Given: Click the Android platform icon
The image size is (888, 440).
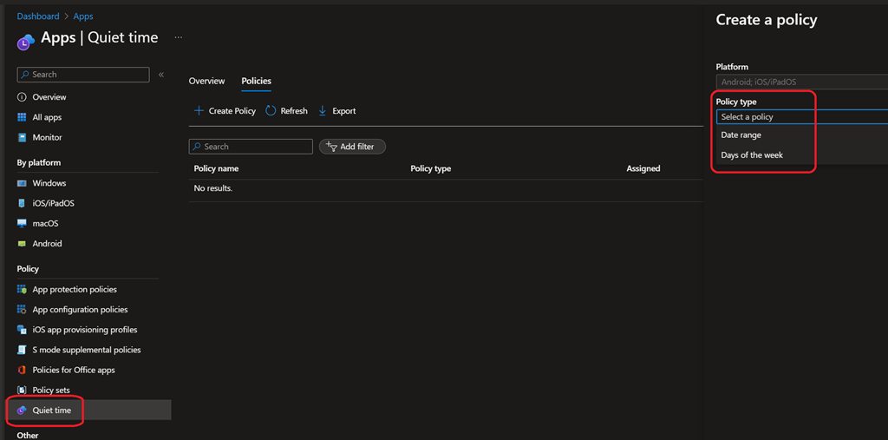Looking at the screenshot, I should 23,244.
